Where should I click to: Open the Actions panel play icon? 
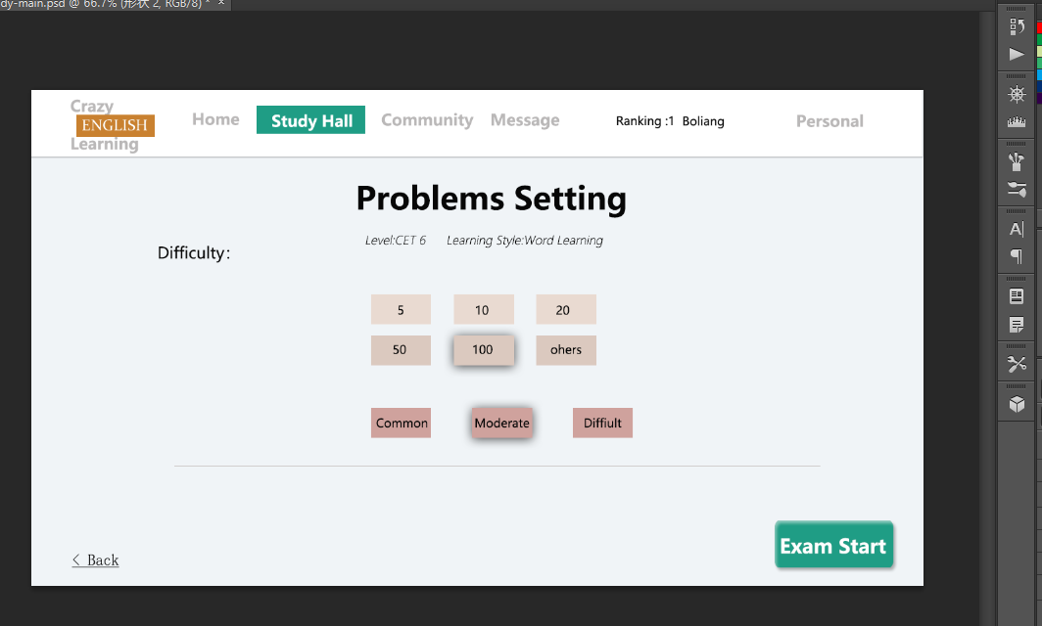[x=1017, y=55]
